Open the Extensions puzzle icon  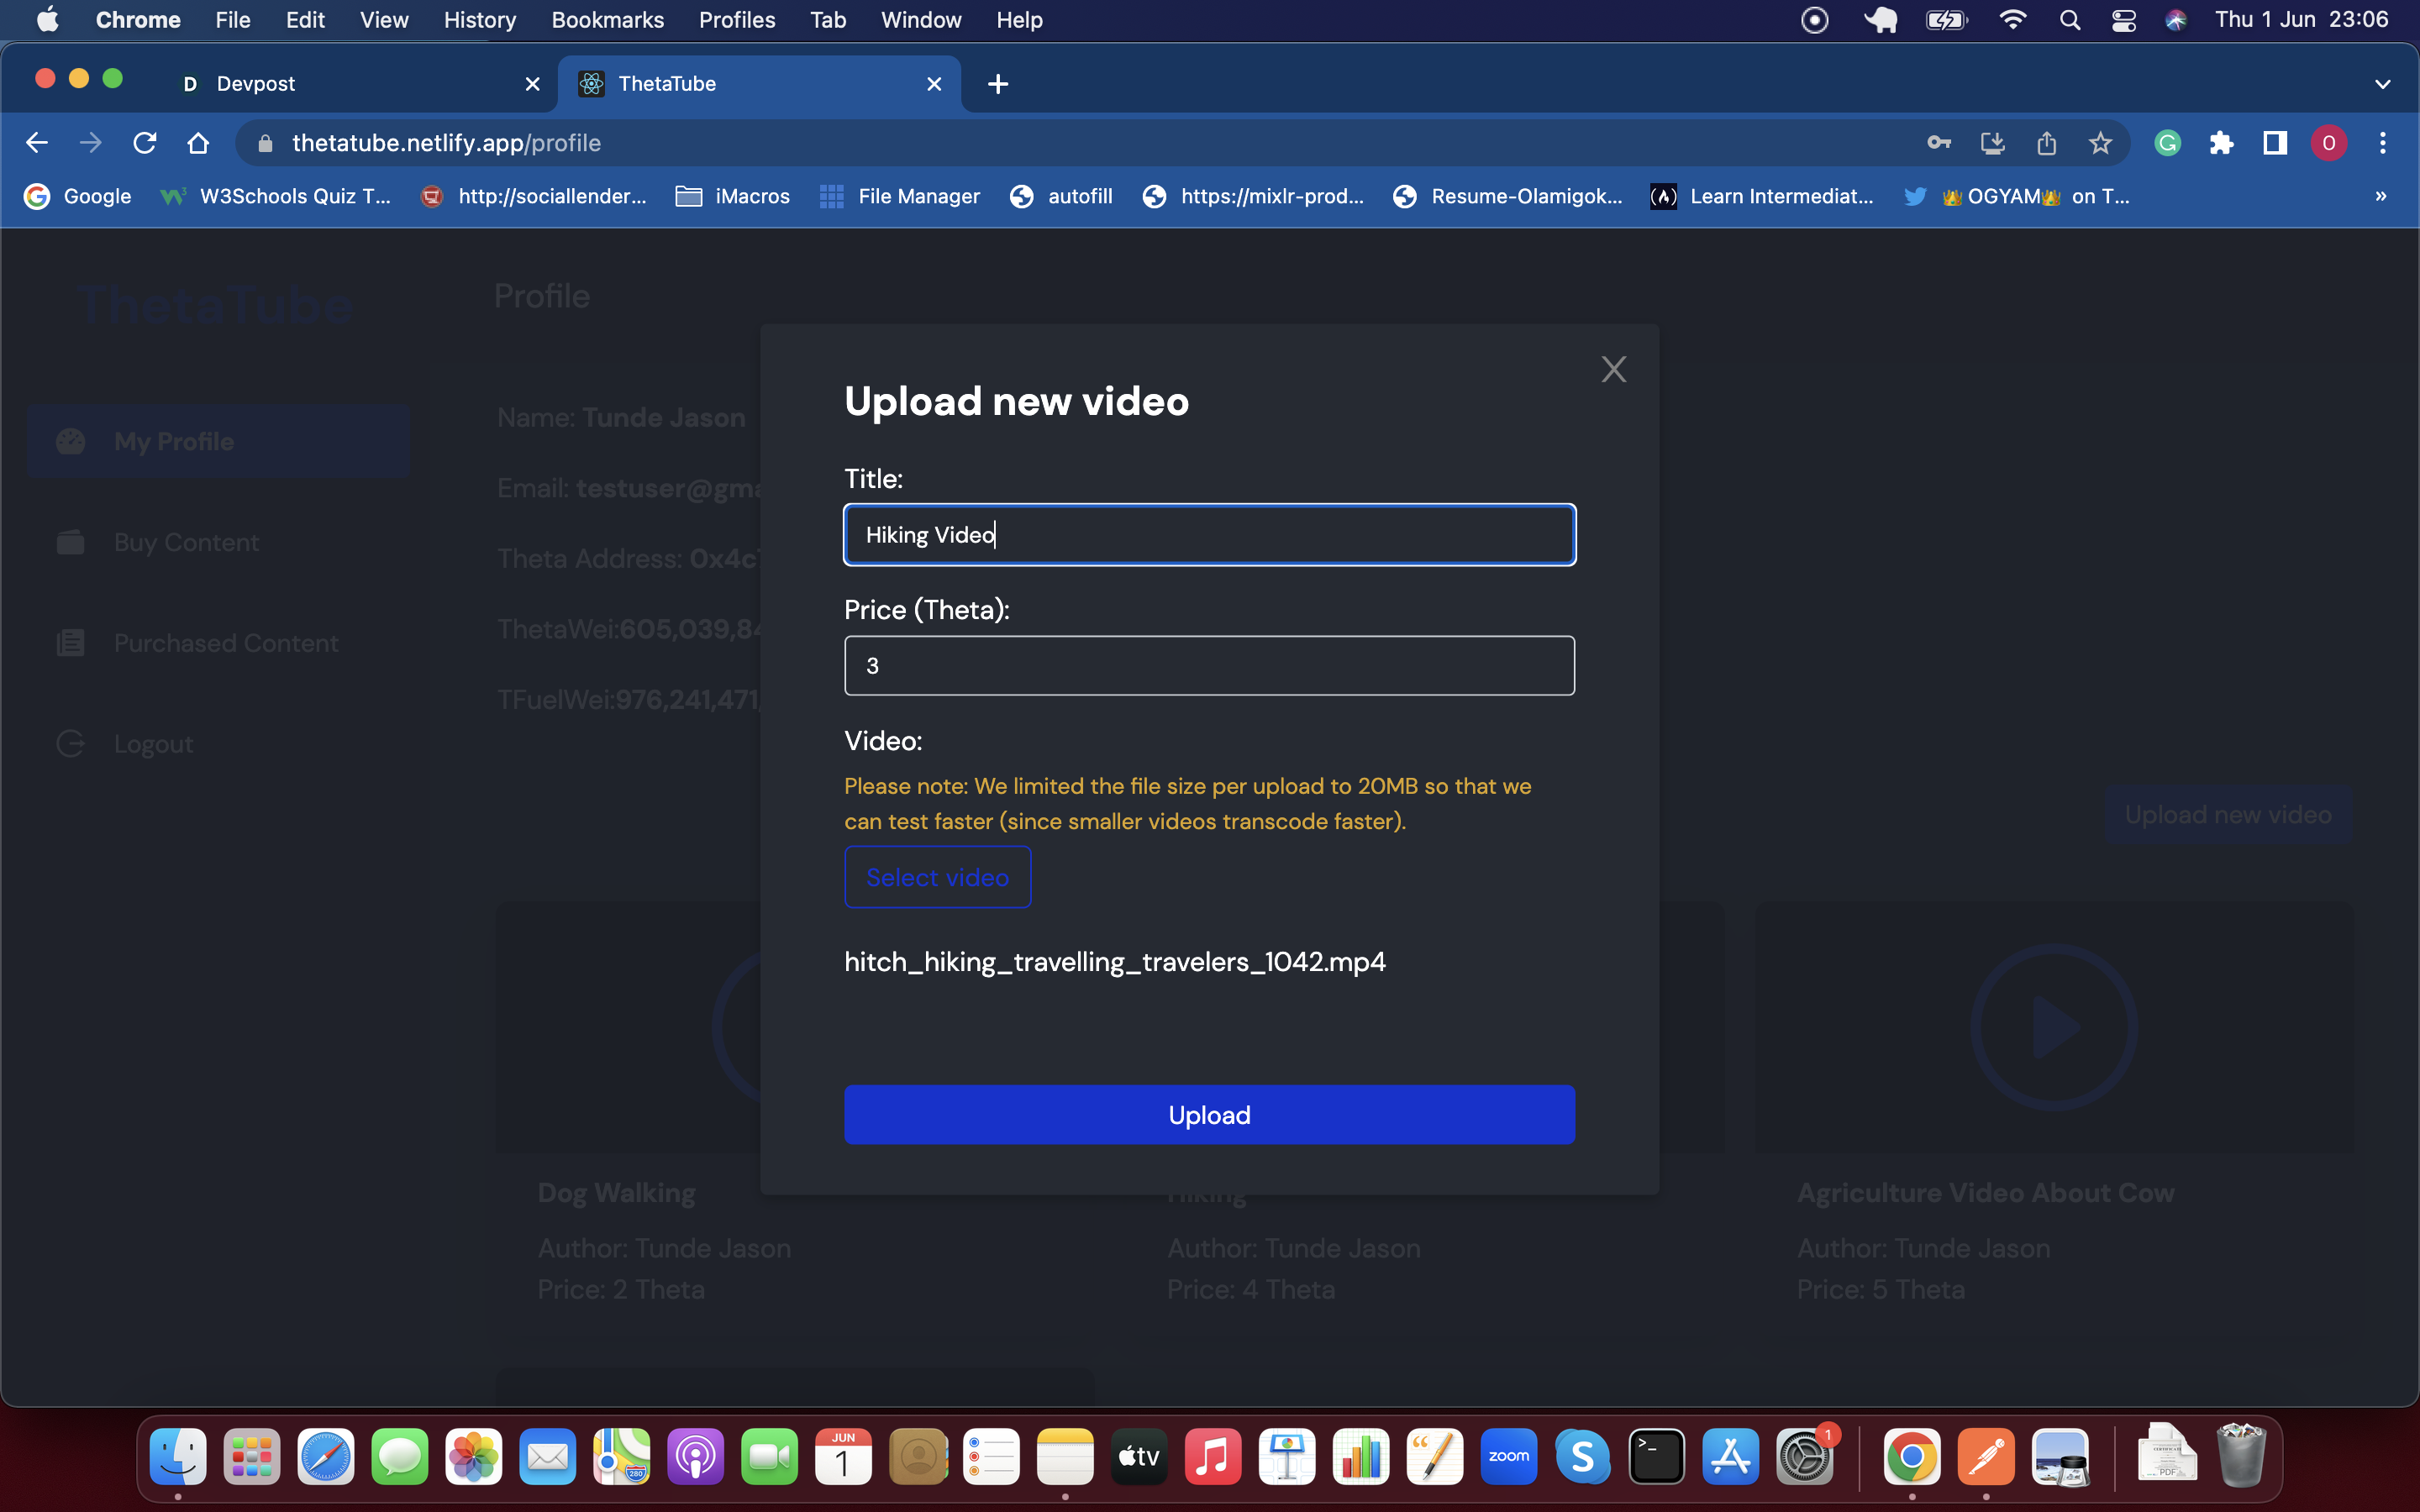[2221, 143]
